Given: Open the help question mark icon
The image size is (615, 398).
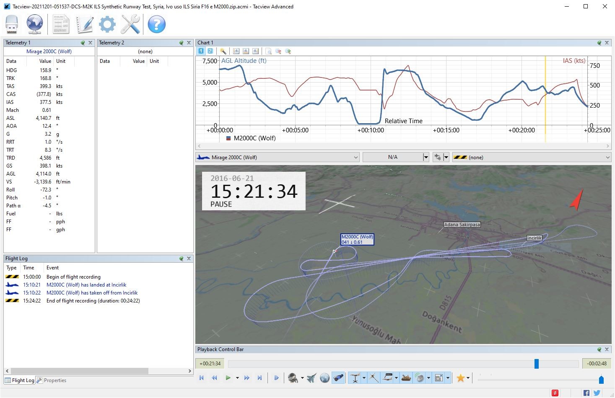Looking at the screenshot, I should coord(156,24).
